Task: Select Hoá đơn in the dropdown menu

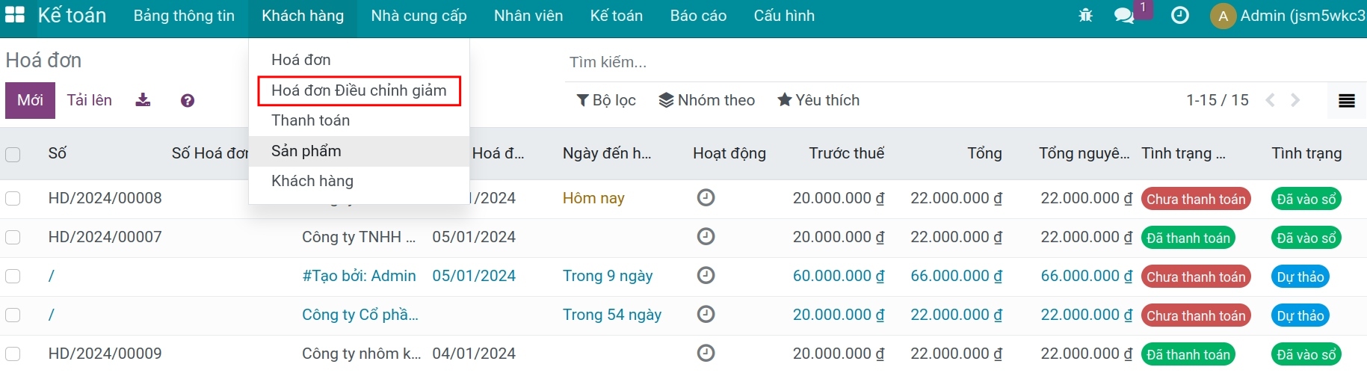Action: 359,60
